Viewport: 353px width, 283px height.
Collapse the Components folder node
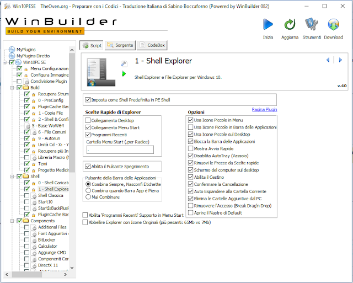pyautogui.click(x=12, y=221)
